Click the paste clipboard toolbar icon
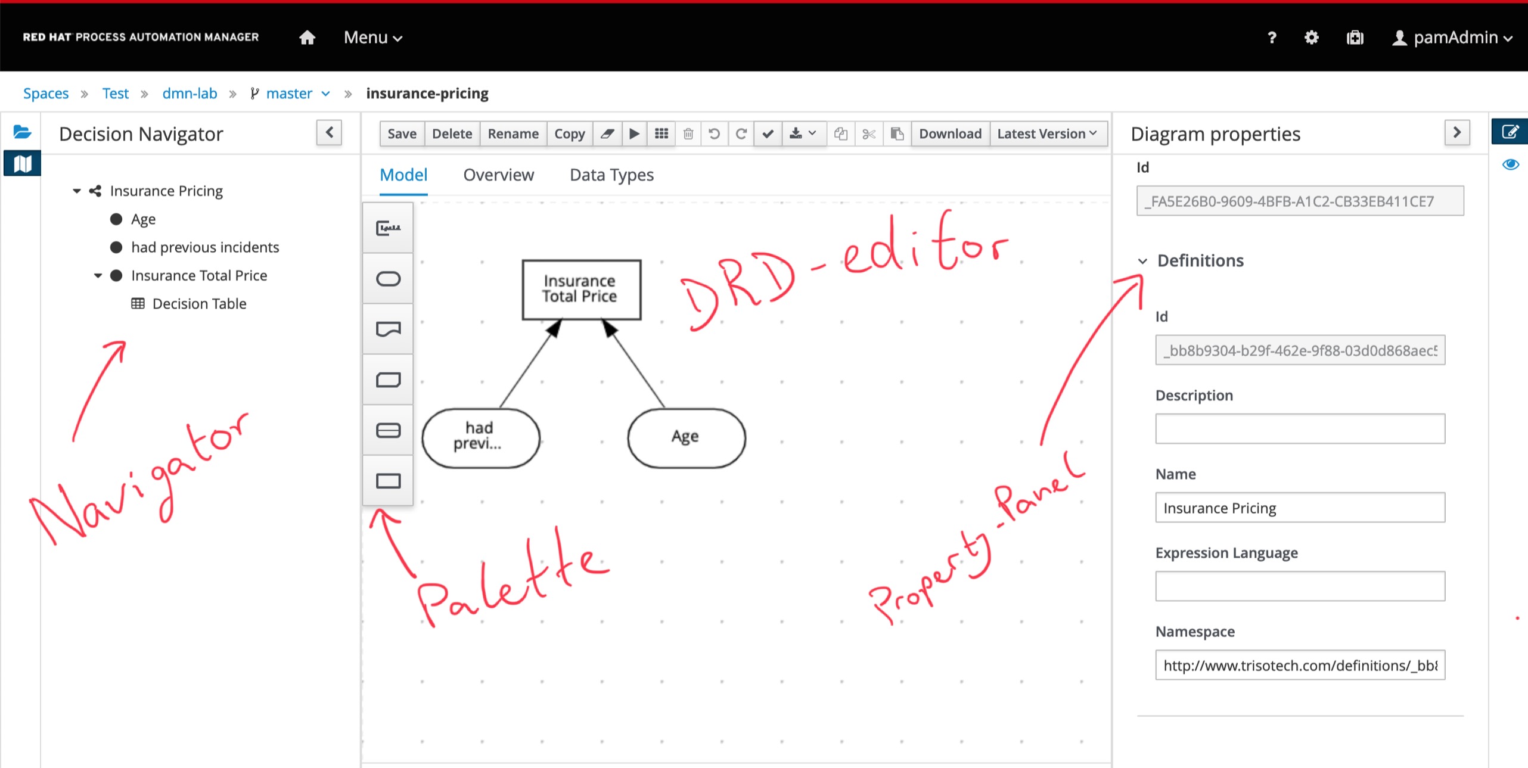1528x768 pixels. click(x=897, y=133)
